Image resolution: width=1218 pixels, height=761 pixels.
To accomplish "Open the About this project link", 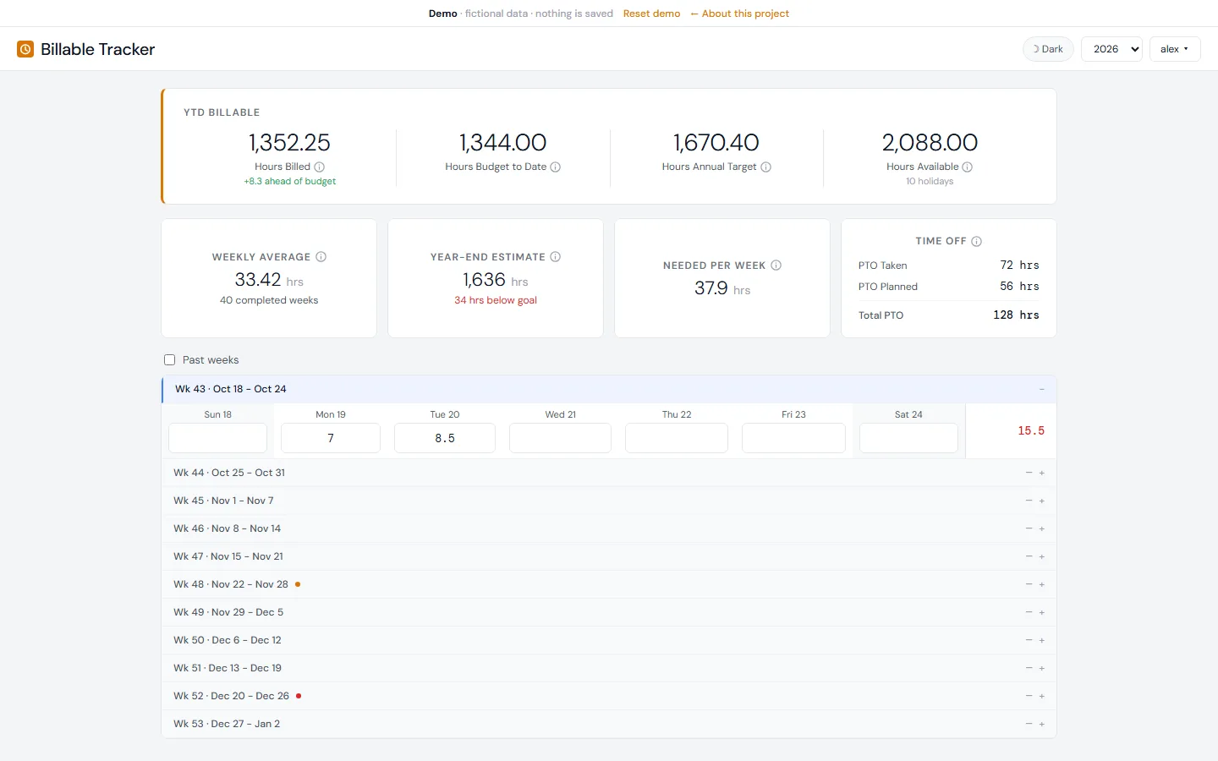I will pos(739,14).
